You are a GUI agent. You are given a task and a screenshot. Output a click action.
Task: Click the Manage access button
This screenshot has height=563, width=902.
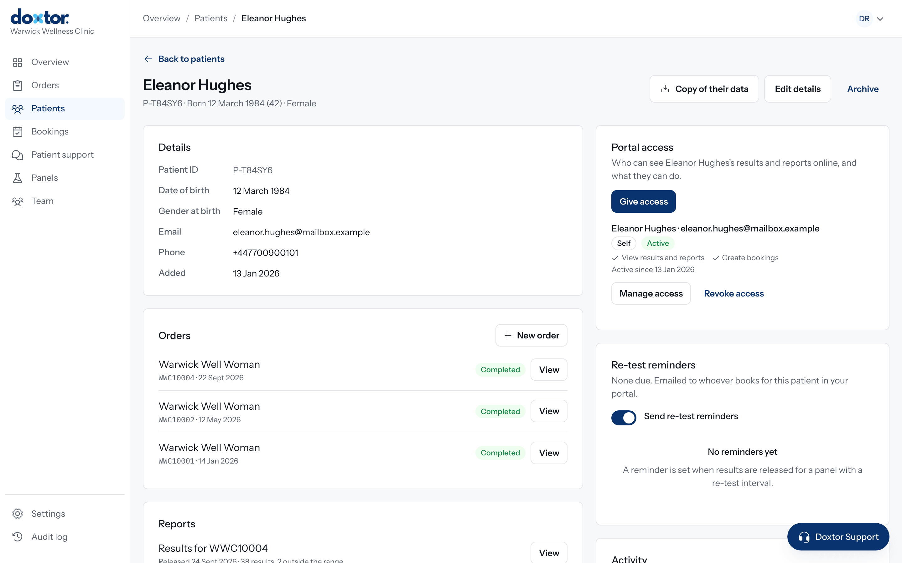click(x=651, y=293)
